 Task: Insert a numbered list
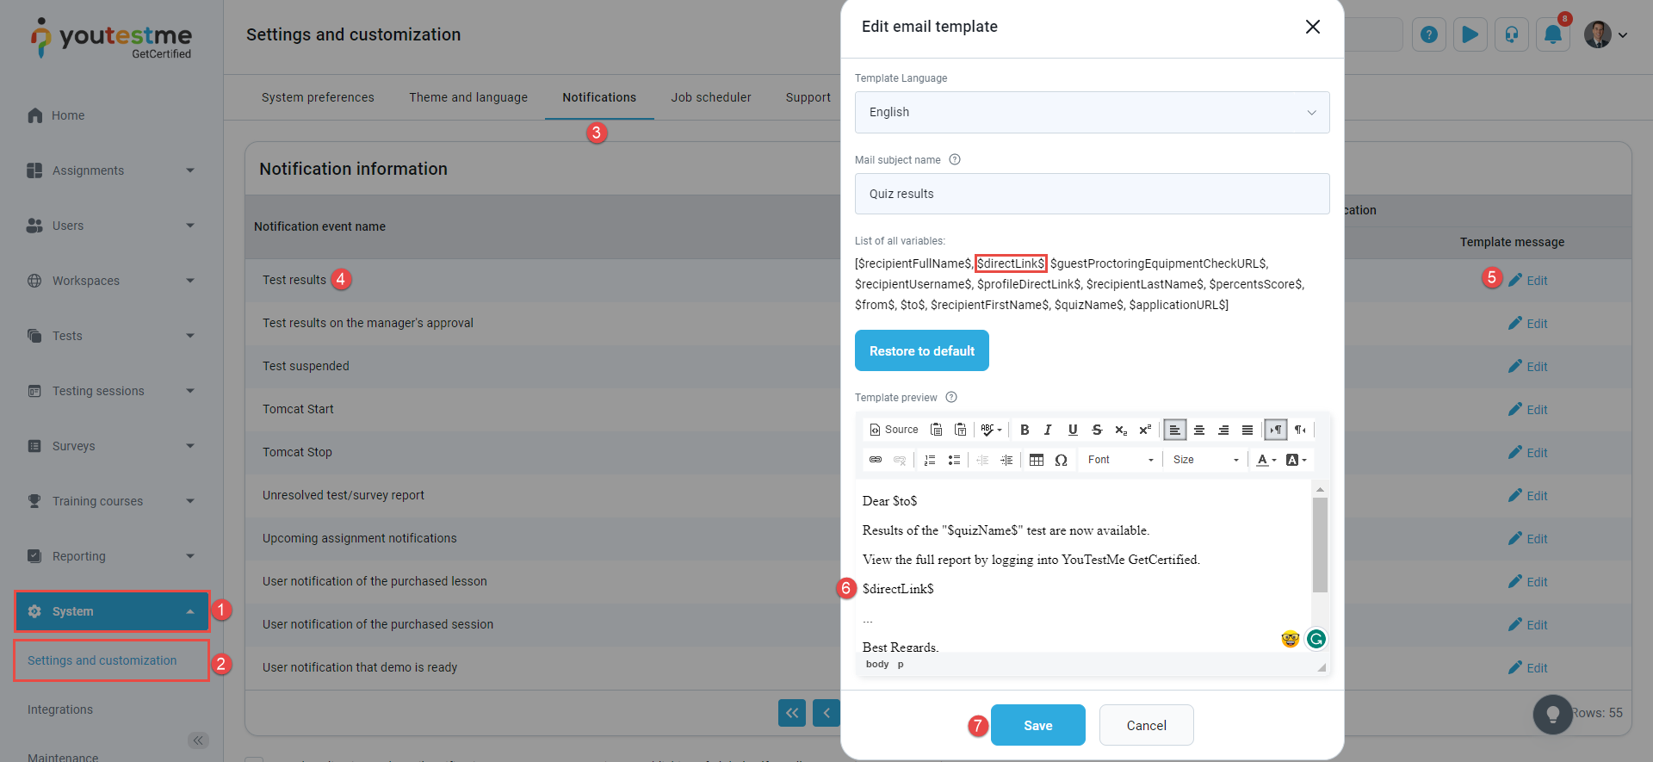pyautogui.click(x=930, y=460)
